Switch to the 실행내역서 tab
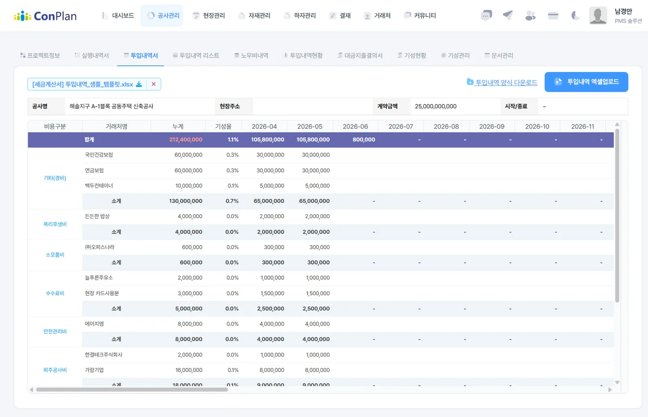 tap(92, 55)
